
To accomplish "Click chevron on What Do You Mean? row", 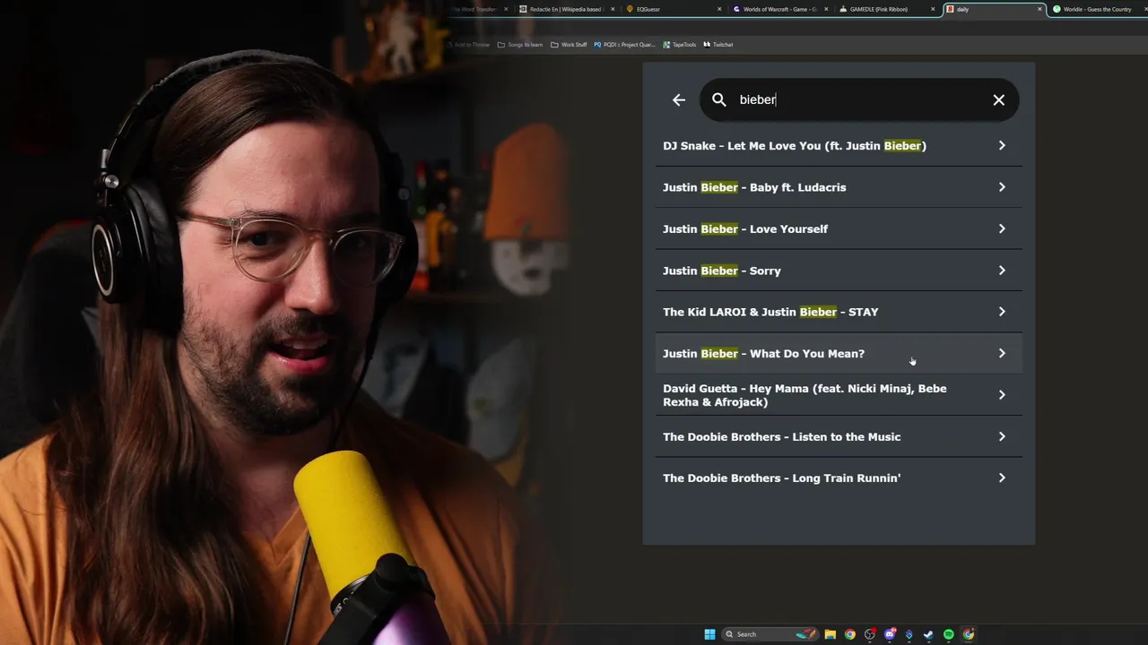I will 1002,353.
